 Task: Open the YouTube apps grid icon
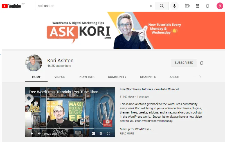coord(197,6)
